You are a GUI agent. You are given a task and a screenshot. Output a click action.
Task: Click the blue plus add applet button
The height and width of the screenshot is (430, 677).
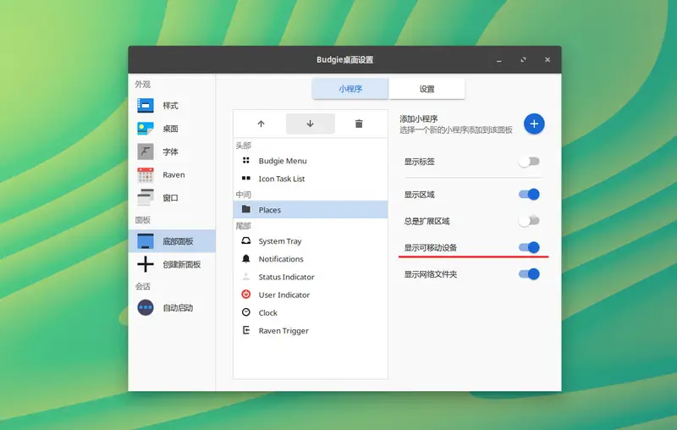533,124
